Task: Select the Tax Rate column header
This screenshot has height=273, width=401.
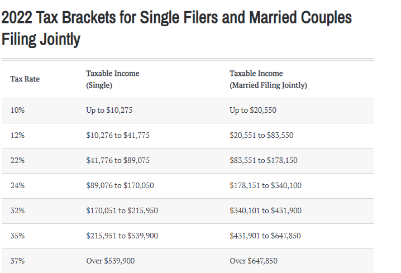Action: coord(25,79)
